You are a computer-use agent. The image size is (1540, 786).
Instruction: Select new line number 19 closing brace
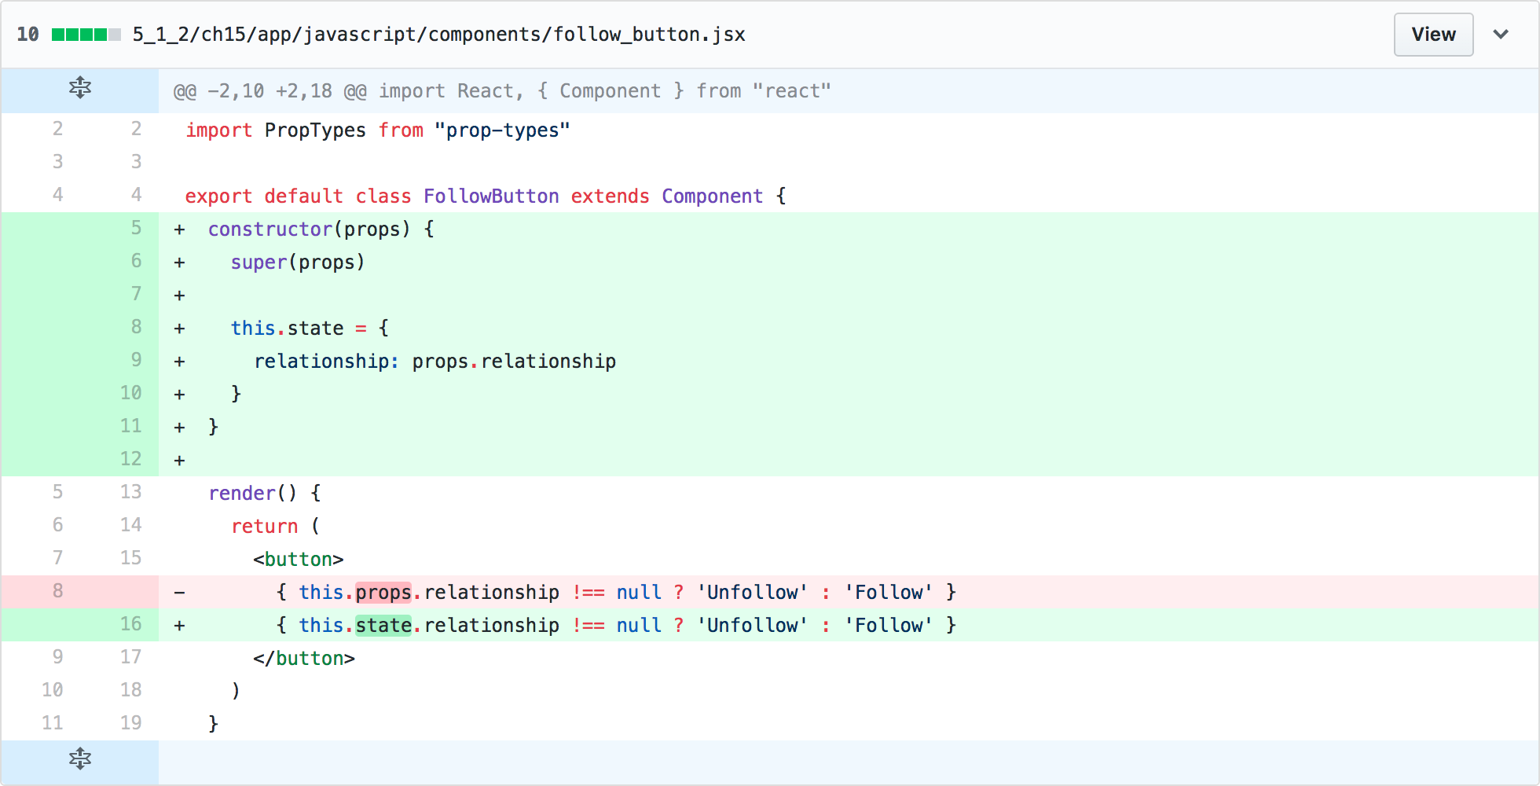click(x=130, y=723)
